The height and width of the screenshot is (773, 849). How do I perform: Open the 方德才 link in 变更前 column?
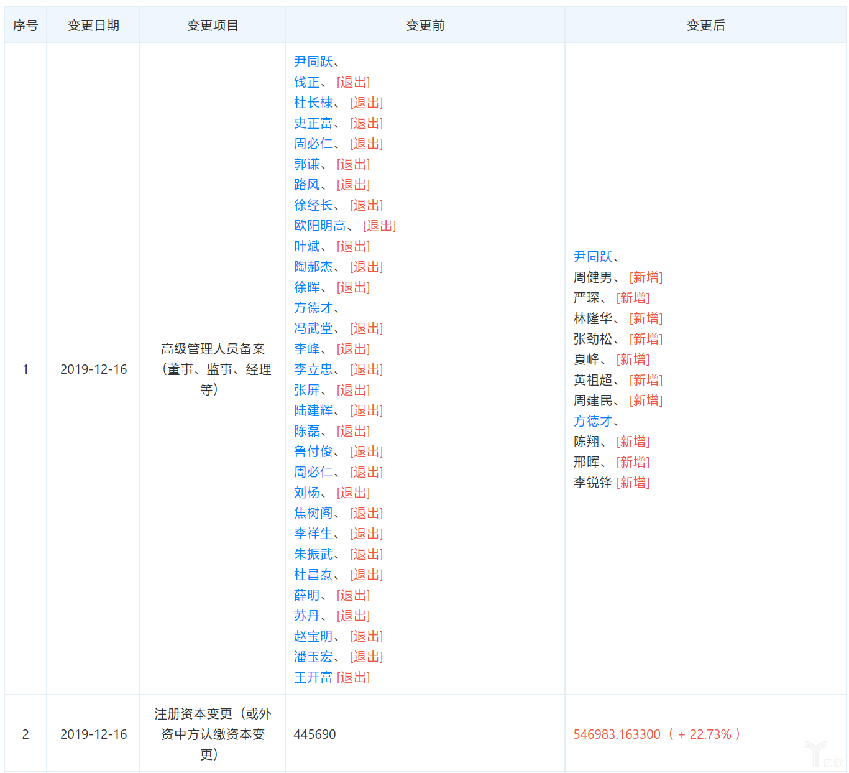[x=313, y=308]
